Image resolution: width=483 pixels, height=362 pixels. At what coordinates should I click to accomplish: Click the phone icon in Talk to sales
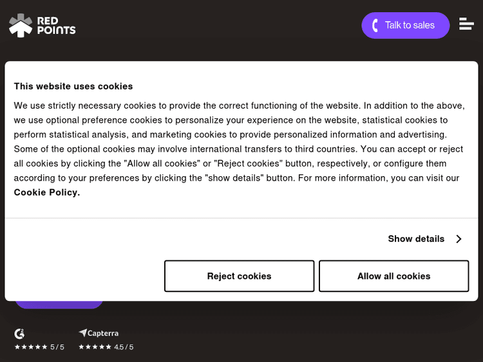(x=375, y=26)
